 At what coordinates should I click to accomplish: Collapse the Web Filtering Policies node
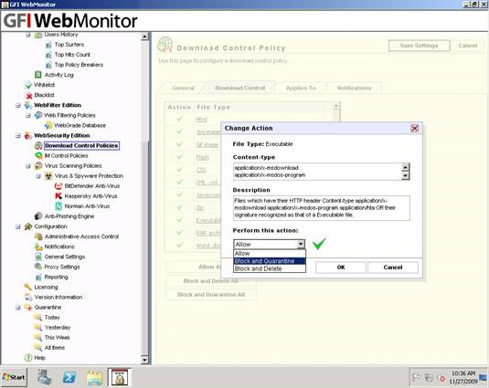27,116
